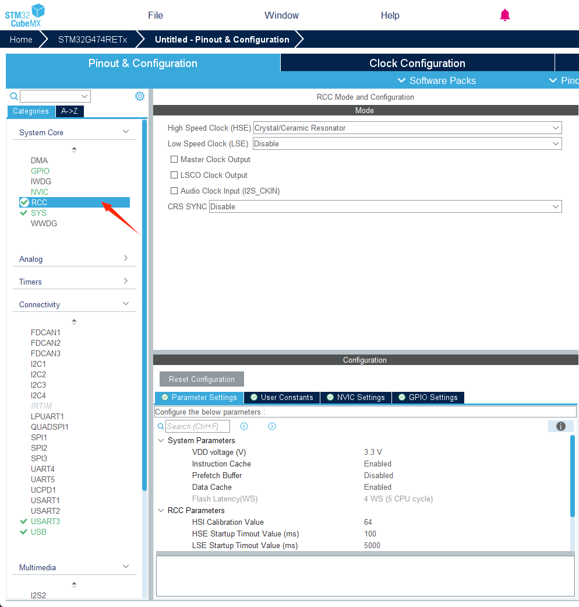
Task: Select the Categories tab
Action: point(31,111)
